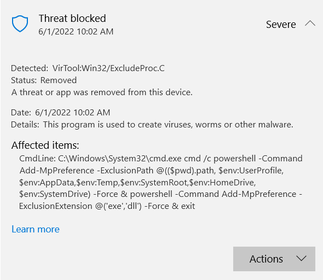
Task: Collapse the threat details with the chevron
Action: coord(310,24)
